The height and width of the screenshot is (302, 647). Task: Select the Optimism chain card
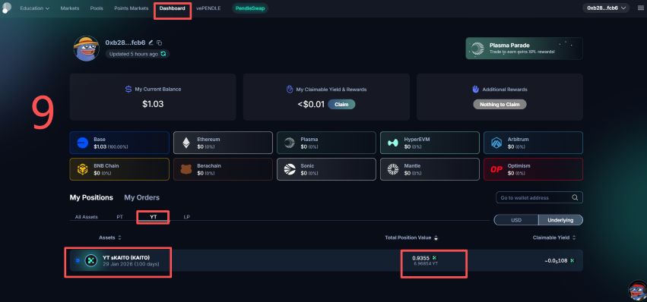[x=533, y=169]
